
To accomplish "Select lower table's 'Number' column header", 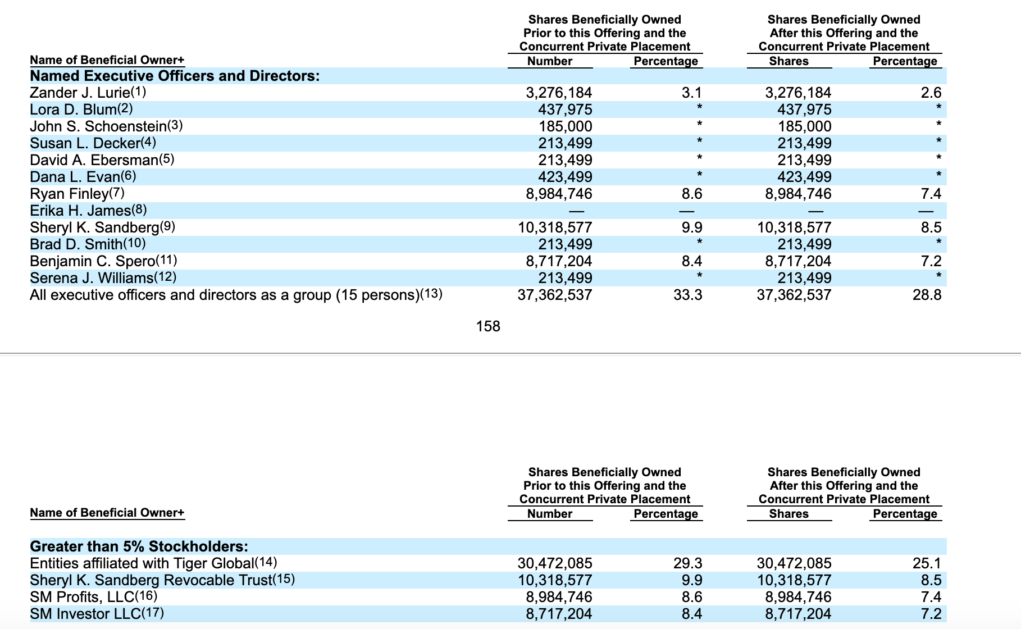I will tap(550, 513).
